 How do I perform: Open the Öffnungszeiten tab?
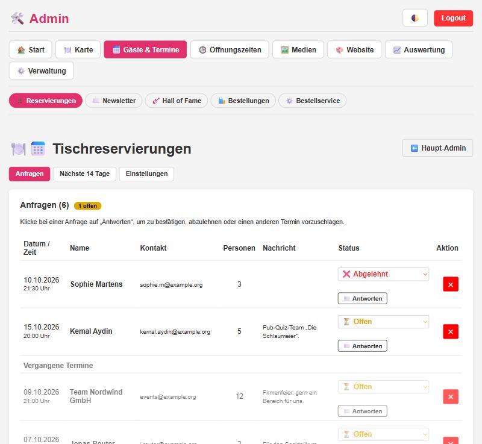click(230, 49)
